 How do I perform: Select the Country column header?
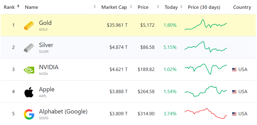coord(242,7)
